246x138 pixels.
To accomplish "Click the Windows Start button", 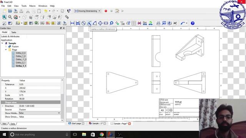I will [x=4, y=135].
